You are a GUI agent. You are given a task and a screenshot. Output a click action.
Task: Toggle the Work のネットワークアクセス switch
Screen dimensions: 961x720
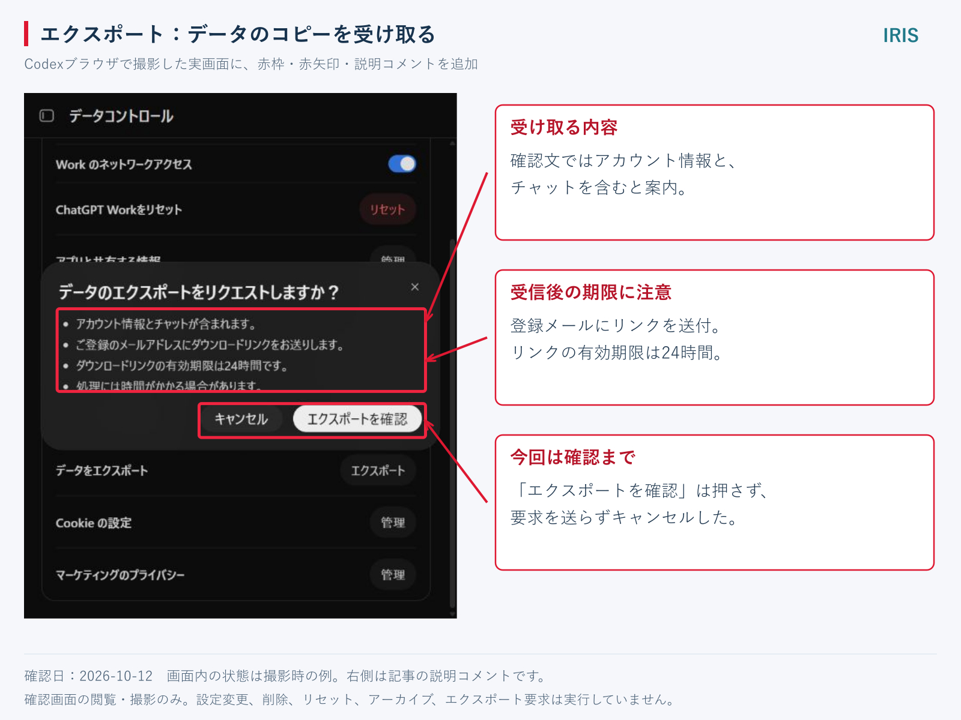point(402,164)
